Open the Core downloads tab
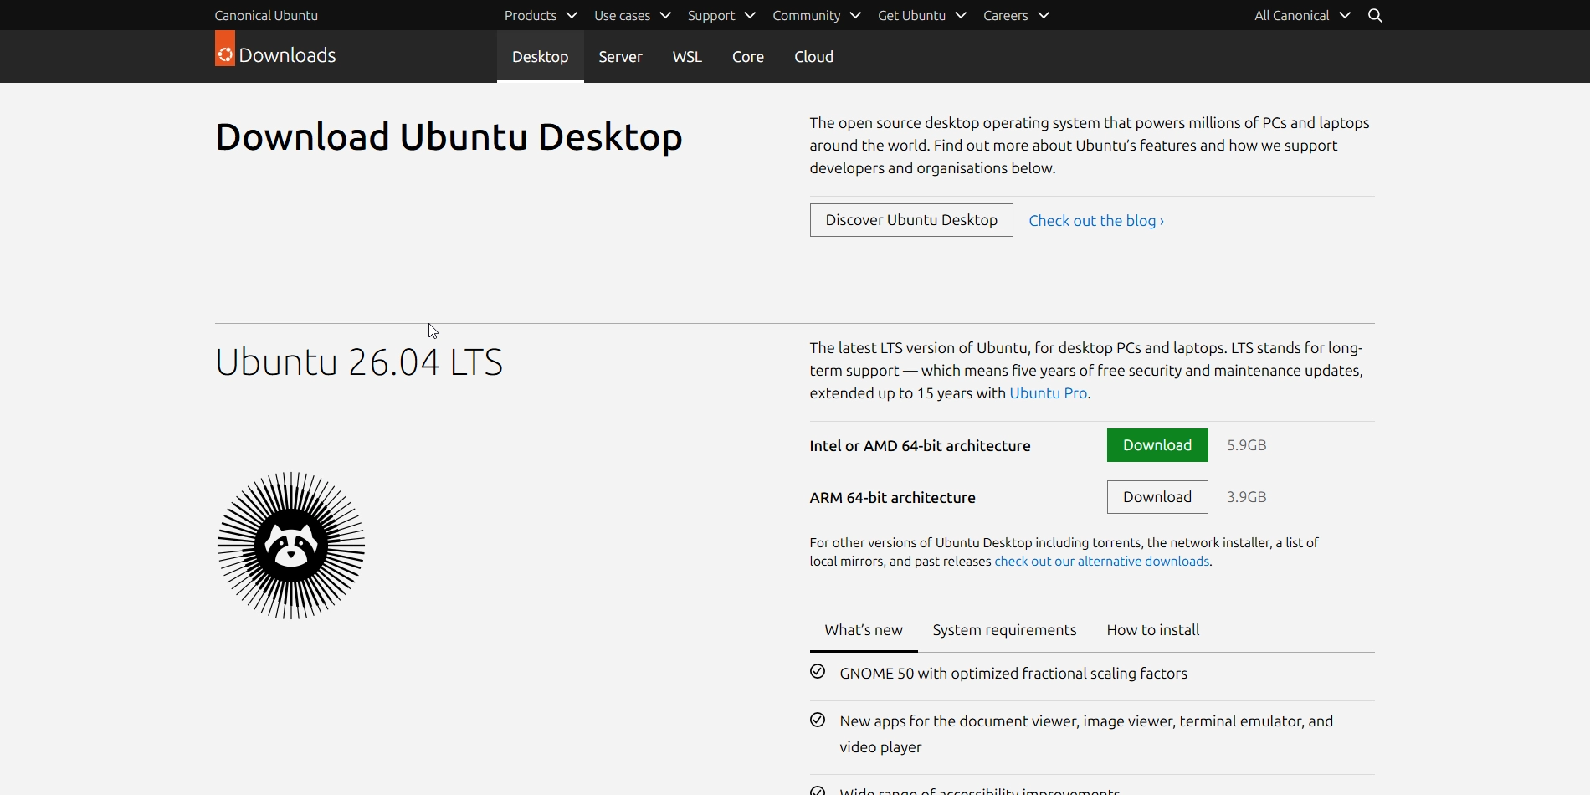Image resolution: width=1590 pixels, height=795 pixels. pyautogui.click(x=748, y=57)
